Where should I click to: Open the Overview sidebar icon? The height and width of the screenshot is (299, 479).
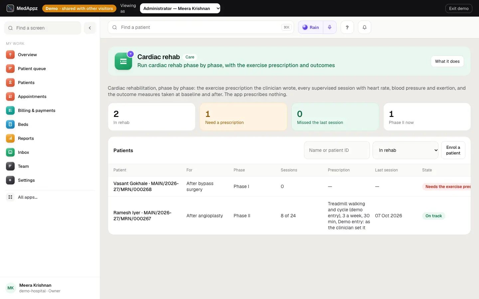[10, 54]
